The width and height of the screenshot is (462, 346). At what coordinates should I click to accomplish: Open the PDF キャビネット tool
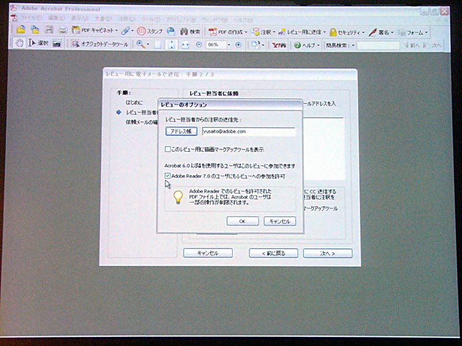click(x=92, y=31)
